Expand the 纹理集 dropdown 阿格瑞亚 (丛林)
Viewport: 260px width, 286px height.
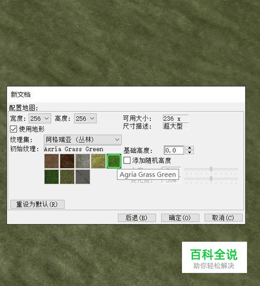pos(83,140)
